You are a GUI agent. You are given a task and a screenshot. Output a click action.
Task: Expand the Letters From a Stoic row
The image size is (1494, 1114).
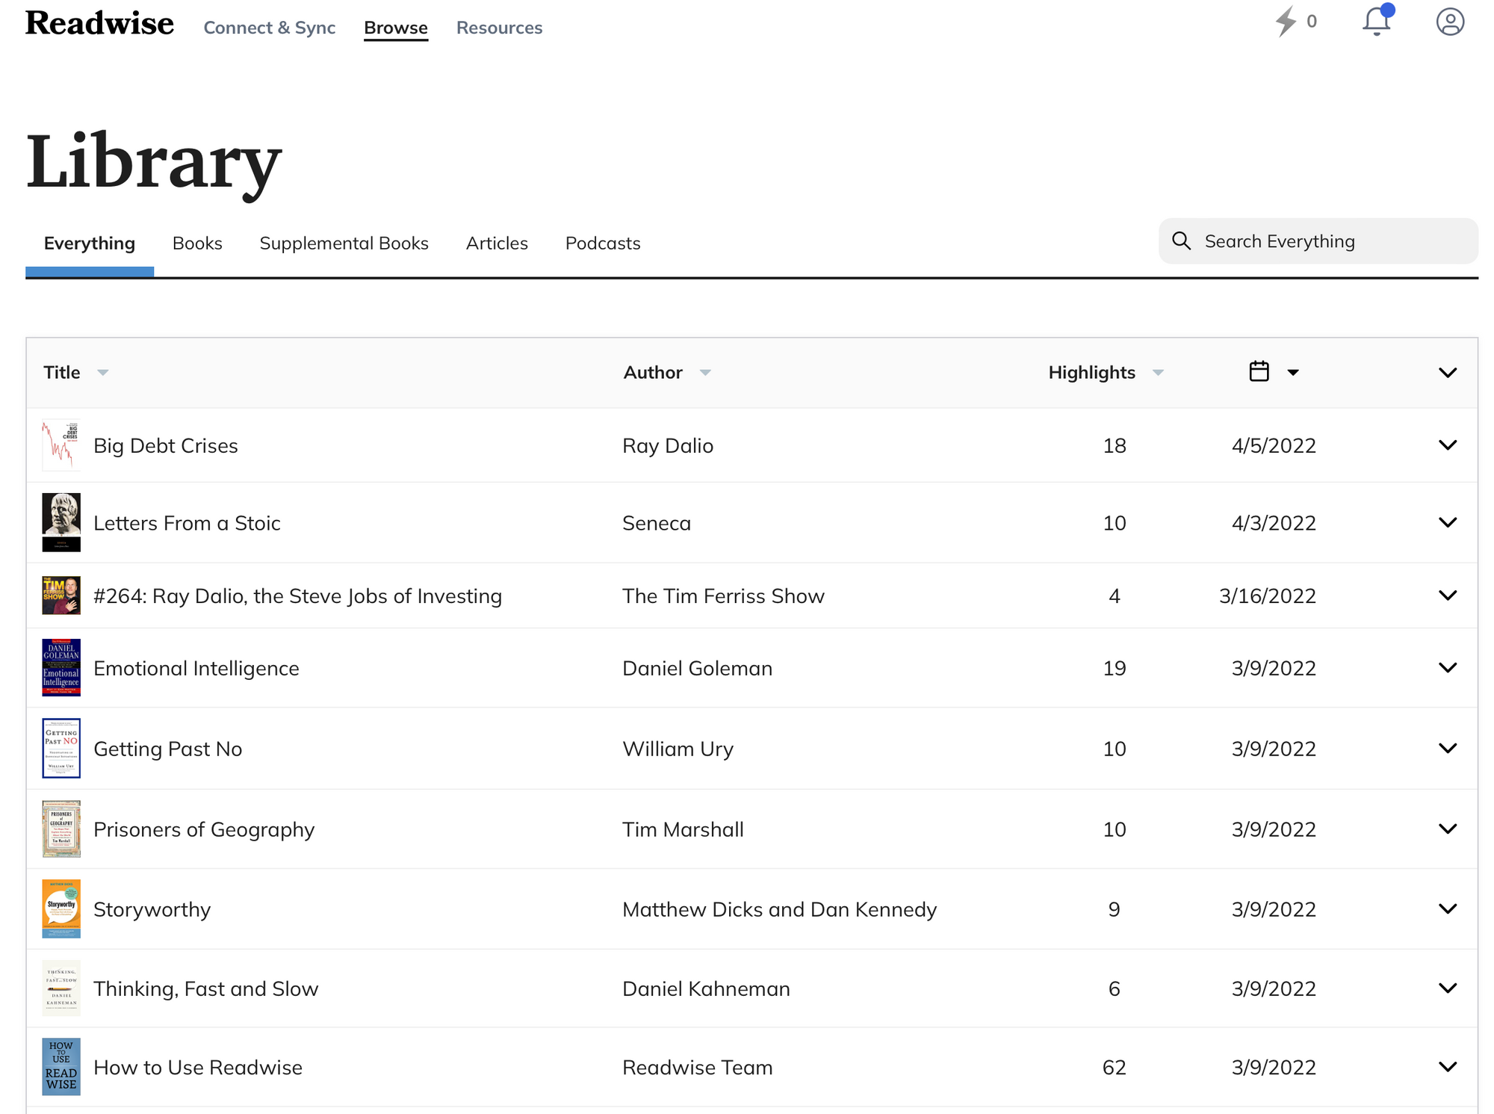pyautogui.click(x=1447, y=522)
